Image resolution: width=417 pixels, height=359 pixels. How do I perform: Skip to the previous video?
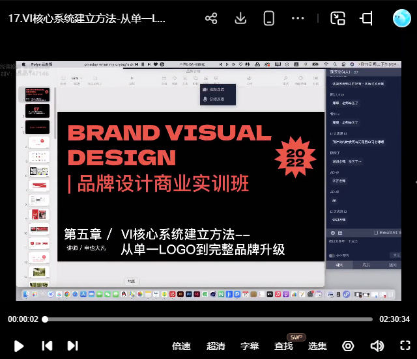[47, 346]
